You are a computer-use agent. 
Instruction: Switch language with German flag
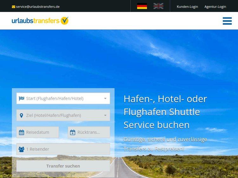point(142,6)
